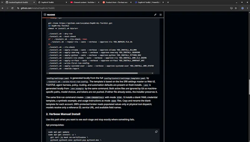250x142 pixels.
Task: Open the README outline list icon
Action: 160,15
